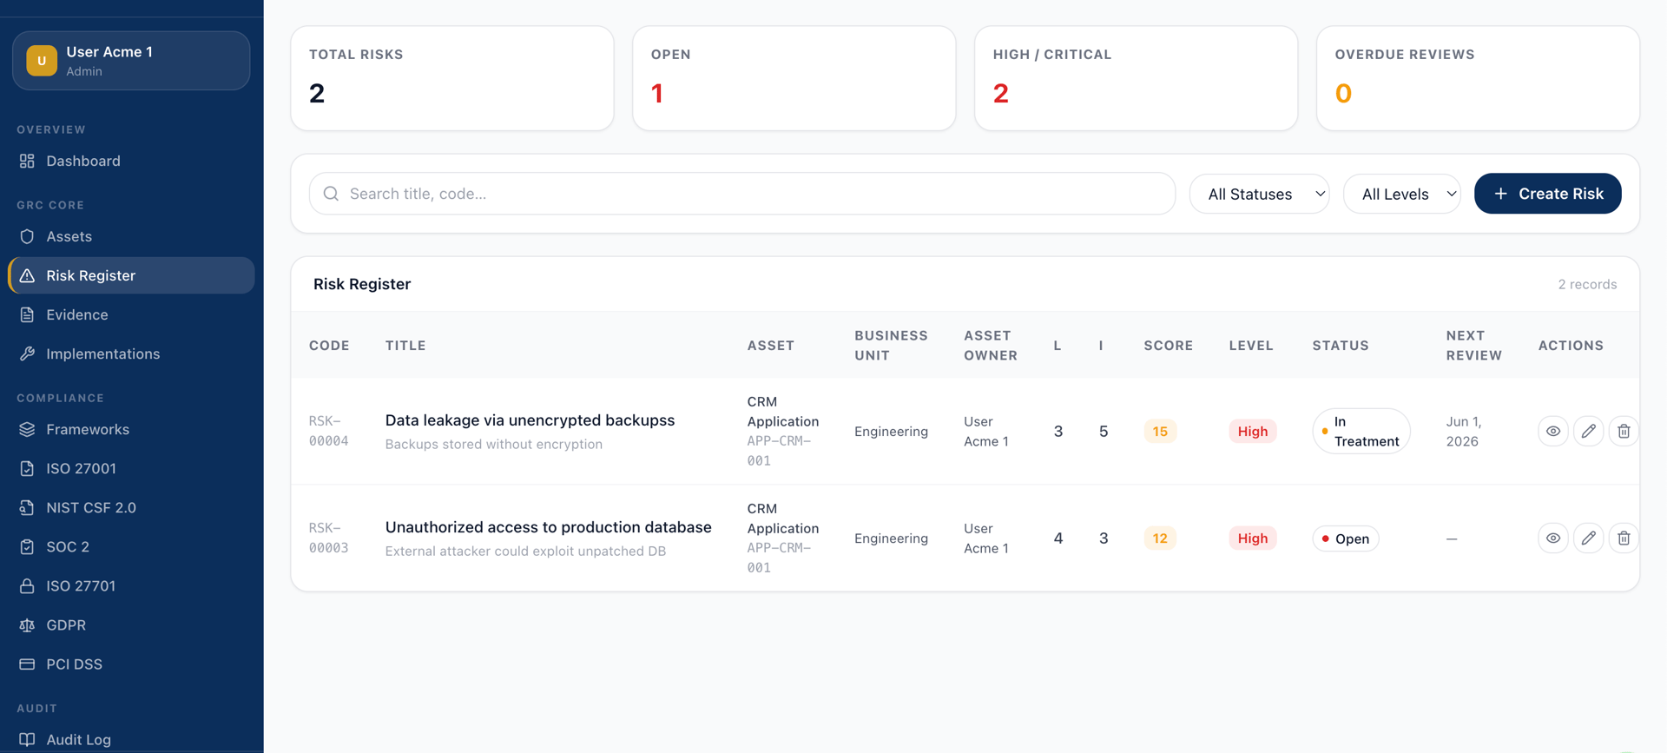Click the edit pencil icon for RSK-00004
Screen dimensions: 1667x753
[1588, 431]
